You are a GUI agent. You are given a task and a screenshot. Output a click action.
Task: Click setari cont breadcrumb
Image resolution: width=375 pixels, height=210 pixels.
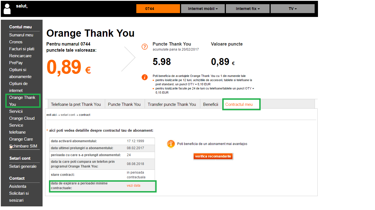pyautogui.click(x=68, y=115)
